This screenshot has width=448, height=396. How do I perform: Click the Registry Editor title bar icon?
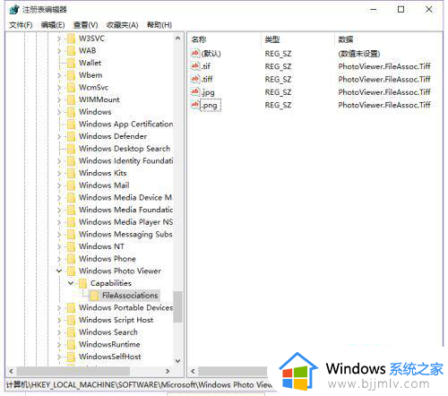coord(14,10)
